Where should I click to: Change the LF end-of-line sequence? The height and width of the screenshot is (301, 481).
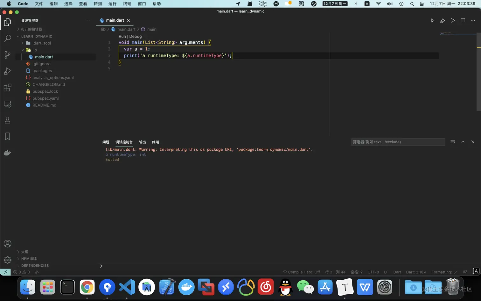[386, 272]
